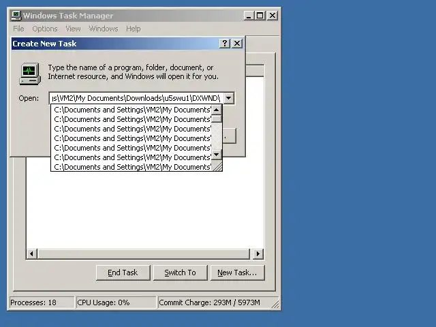The image size is (436, 327).
Task: Click the Task Manager title bar icon
Action: [16, 16]
